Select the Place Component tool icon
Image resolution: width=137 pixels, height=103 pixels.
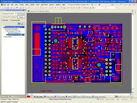tap(93, 8)
